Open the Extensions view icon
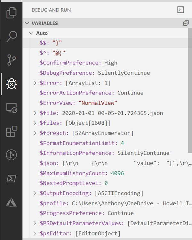 [x=11, y=132]
